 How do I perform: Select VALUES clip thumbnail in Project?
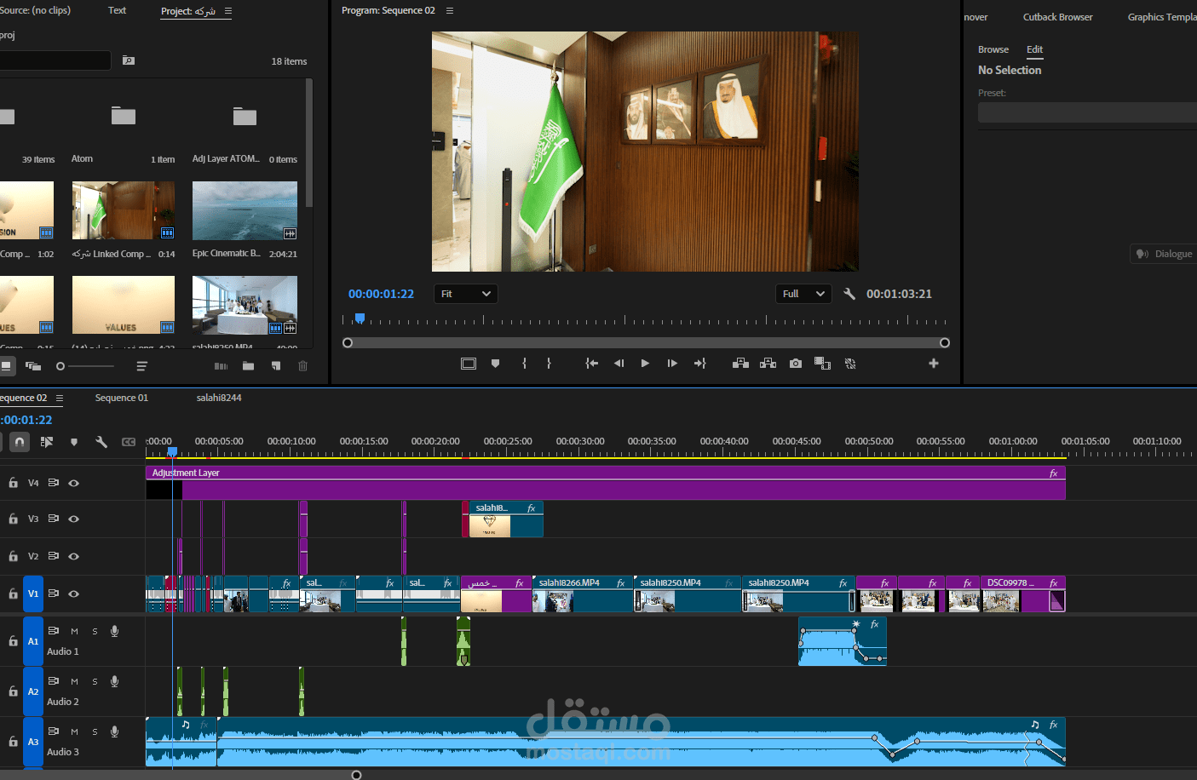point(124,305)
